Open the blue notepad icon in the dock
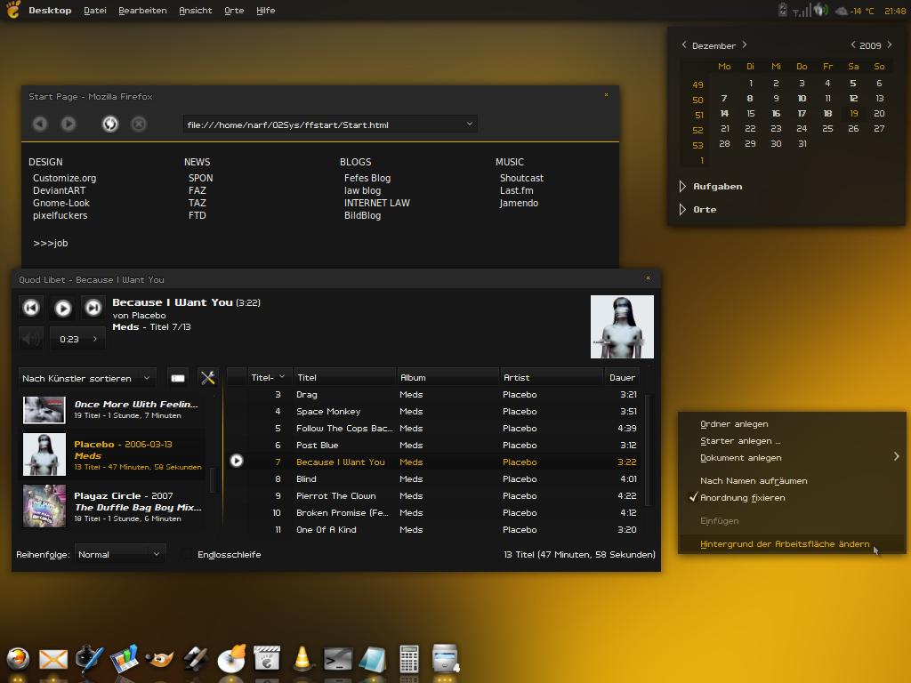This screenshot has width=911, height=683. click(373, 659)
